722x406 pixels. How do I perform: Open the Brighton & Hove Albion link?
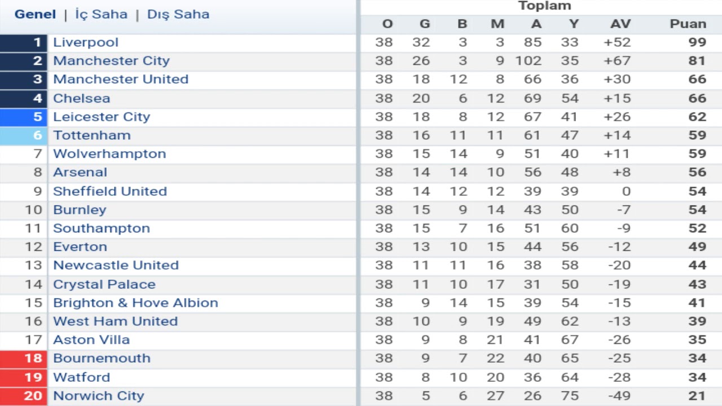tap(135, 303)
